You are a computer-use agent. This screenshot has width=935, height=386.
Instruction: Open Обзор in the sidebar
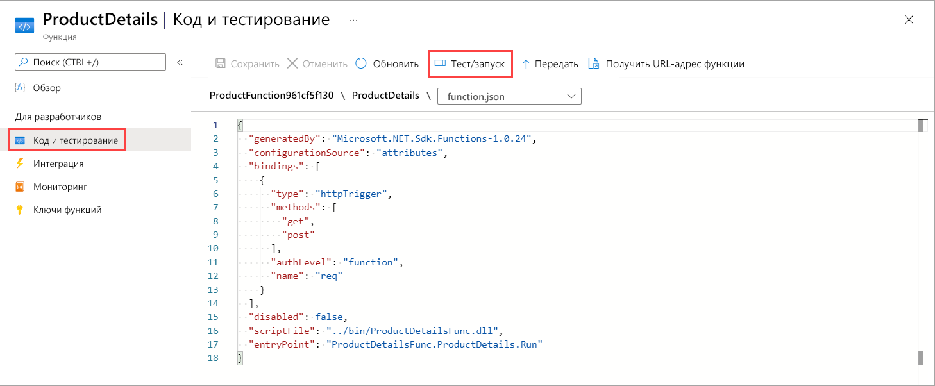click(47, 88)
